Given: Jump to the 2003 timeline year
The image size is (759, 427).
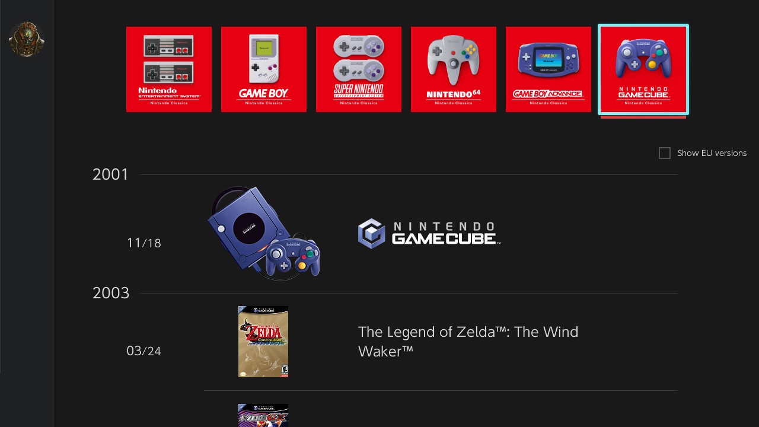Looking at the screenshot, I should coord(111,293).
